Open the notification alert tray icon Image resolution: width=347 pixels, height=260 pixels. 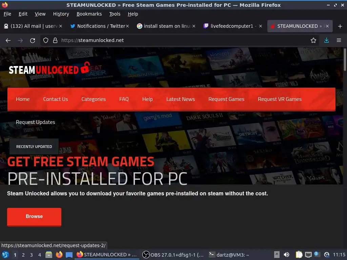[x=317, y=254]
